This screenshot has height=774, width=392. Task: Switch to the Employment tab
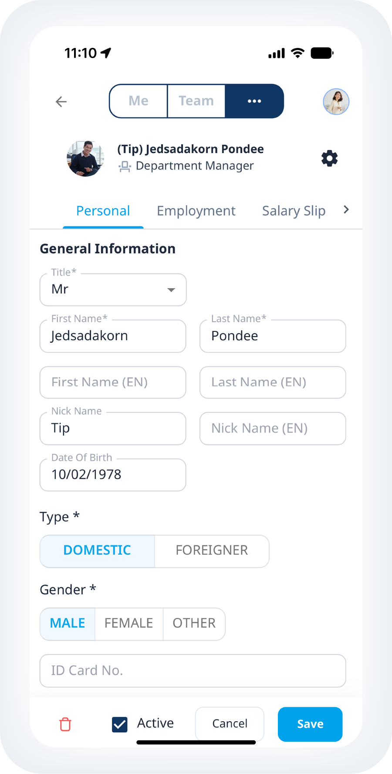pyautogui.click(x=196, y=211)
